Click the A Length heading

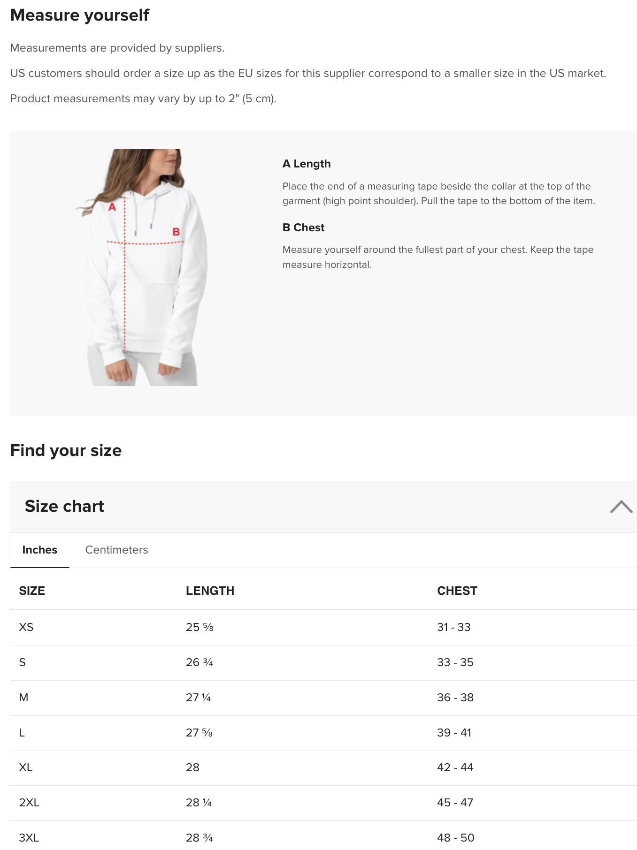[x=307, y=164]
